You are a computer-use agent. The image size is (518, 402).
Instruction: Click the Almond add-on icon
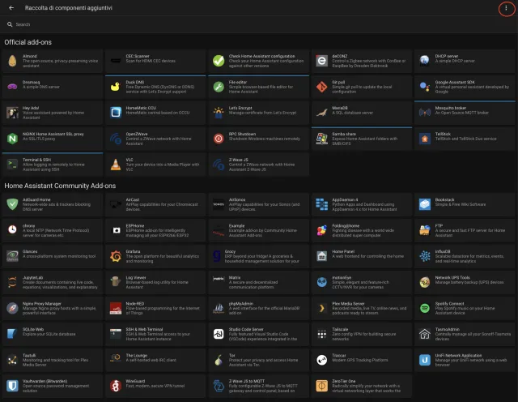tap(12, 60)
